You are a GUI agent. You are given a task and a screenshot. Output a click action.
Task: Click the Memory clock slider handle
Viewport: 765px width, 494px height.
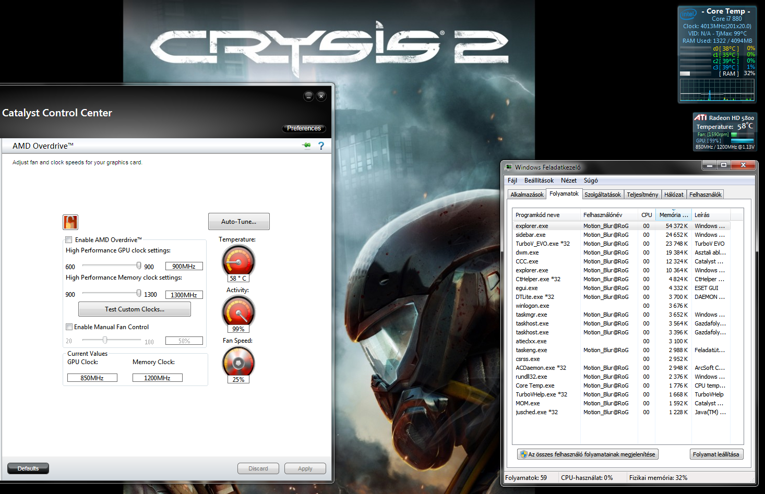(139, 293)
